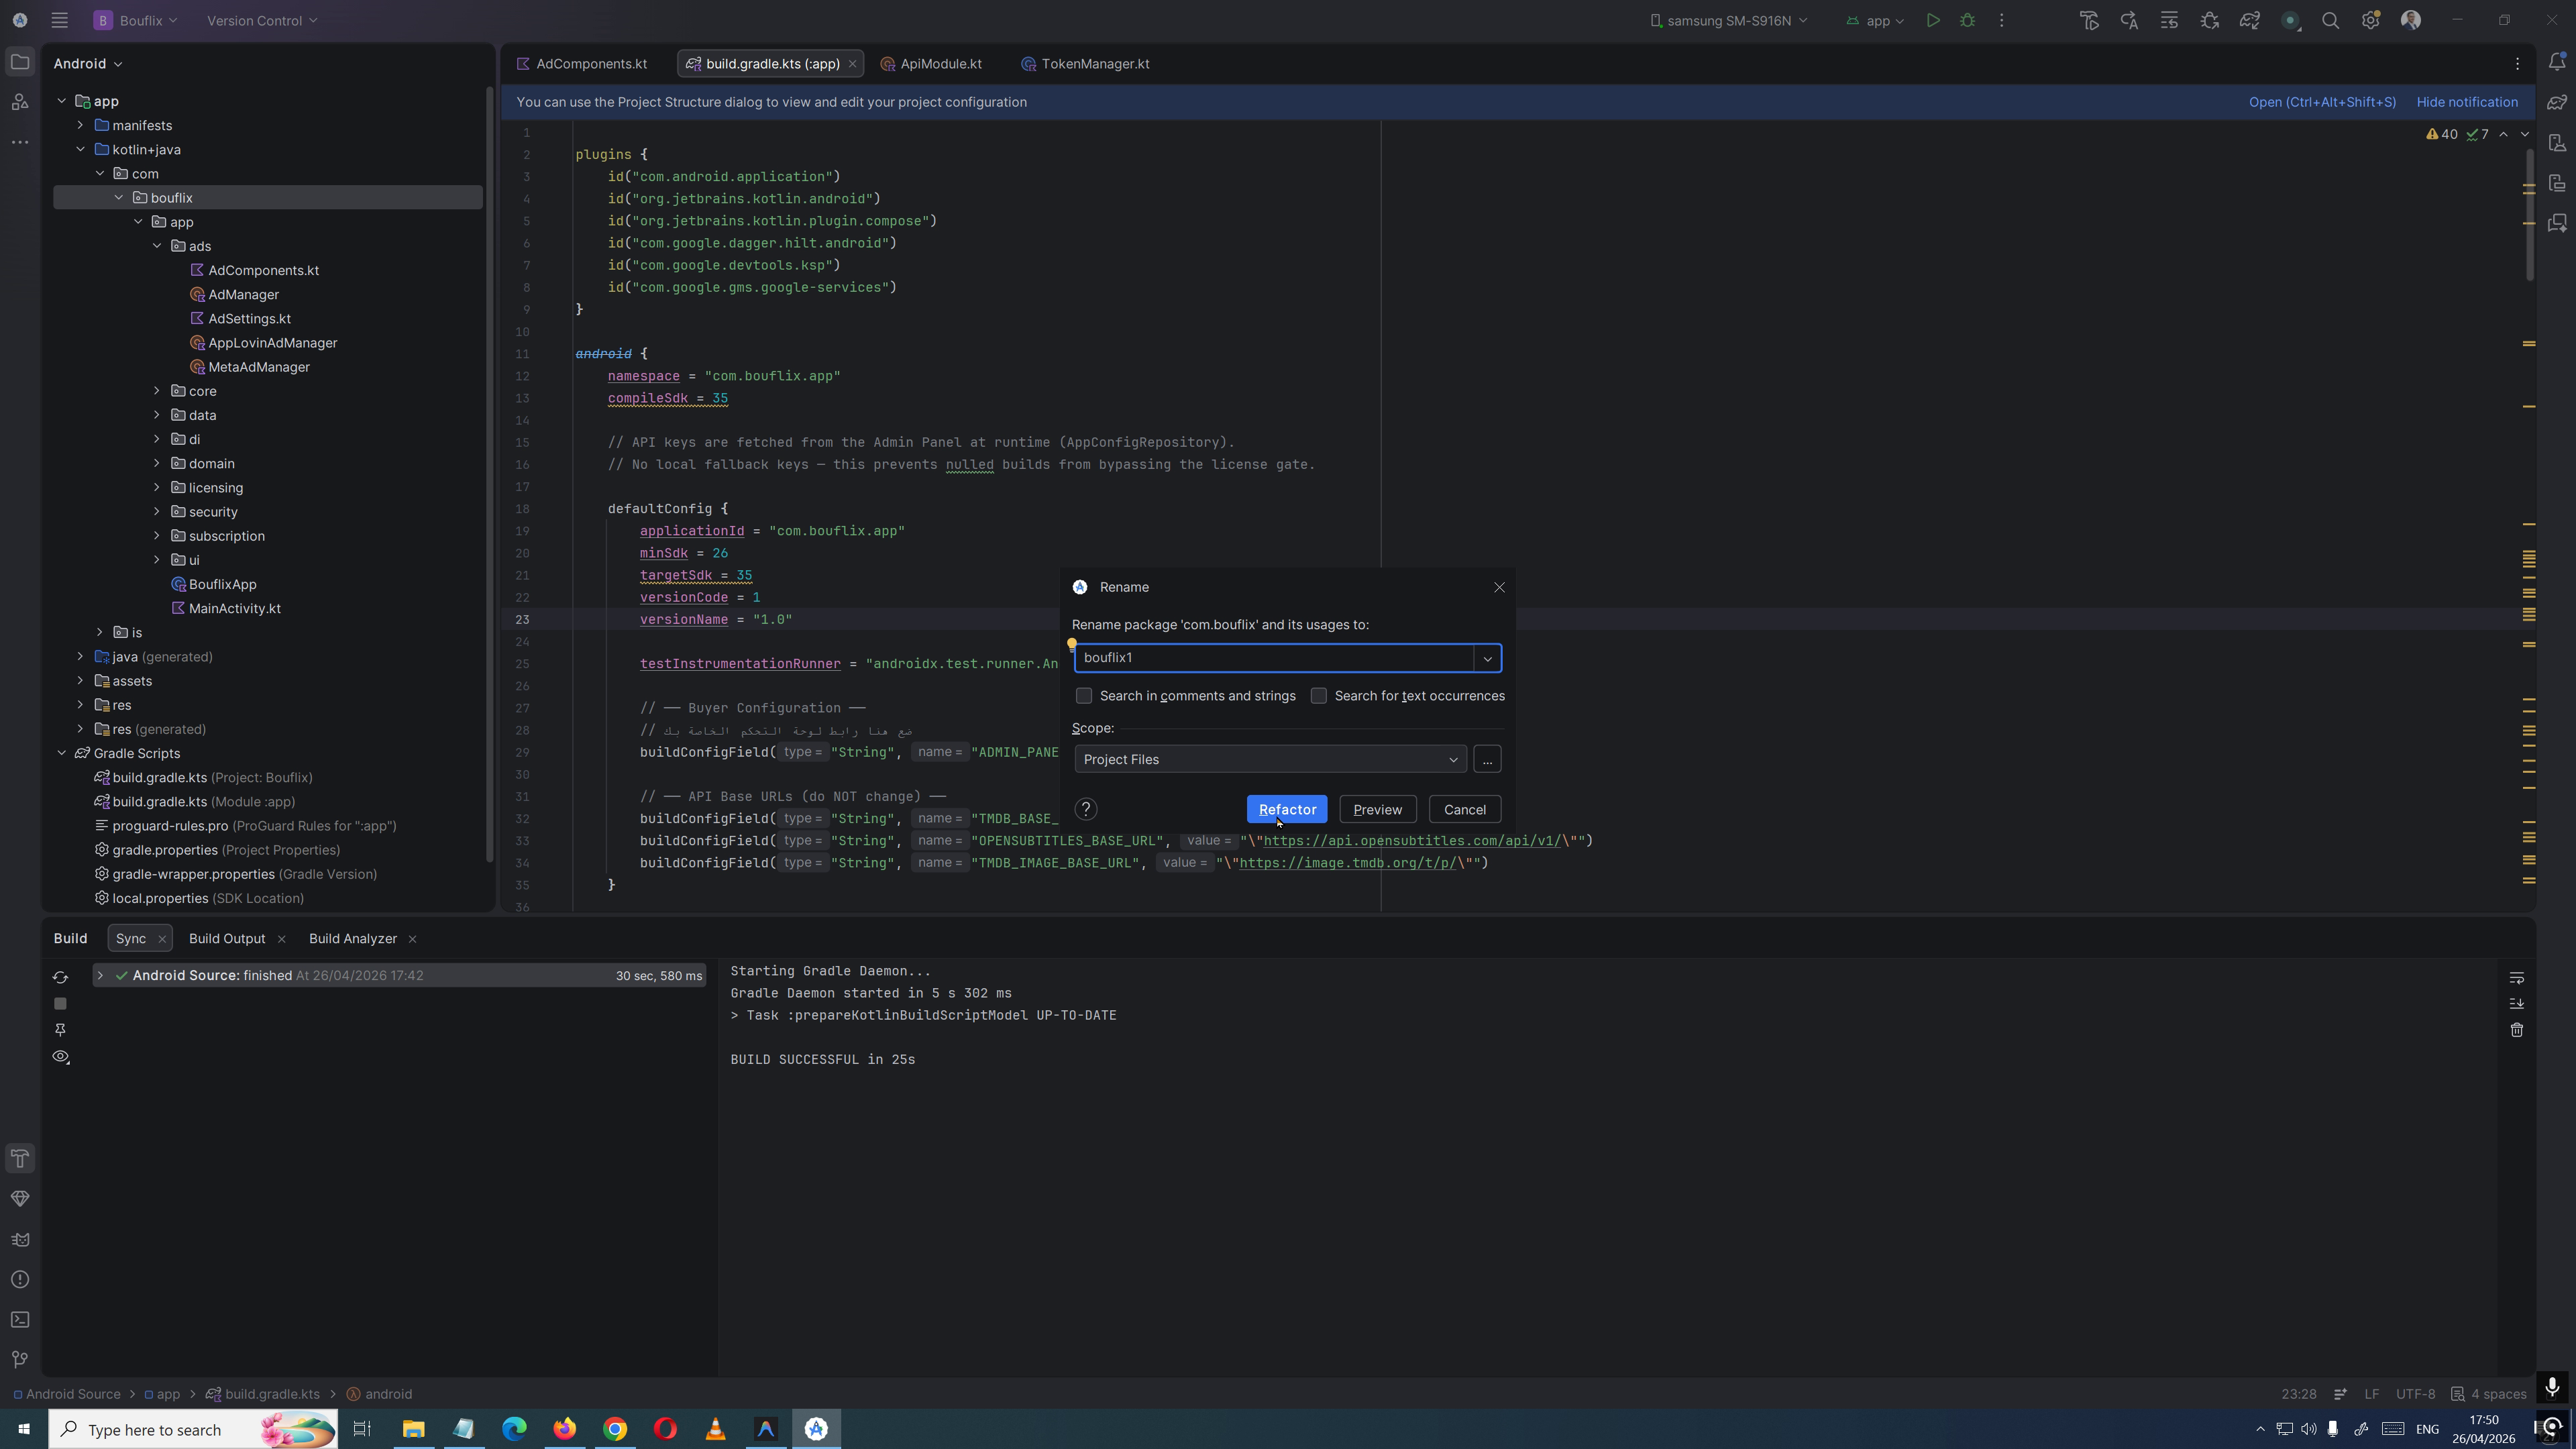The height and width of the screenshot is (1449, 2576).
Task: Cancel the Rename dialog
Action: coord(1464,809)
